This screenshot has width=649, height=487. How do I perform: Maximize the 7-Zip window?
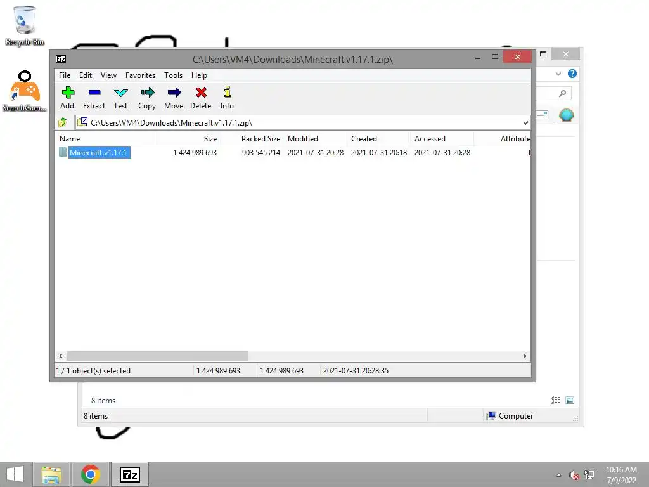pyautogui.click(x=494, y=57)
